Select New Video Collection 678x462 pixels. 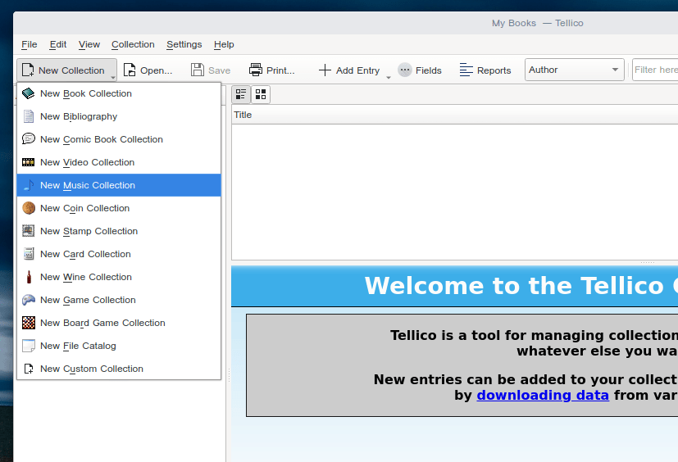[119, 162]
